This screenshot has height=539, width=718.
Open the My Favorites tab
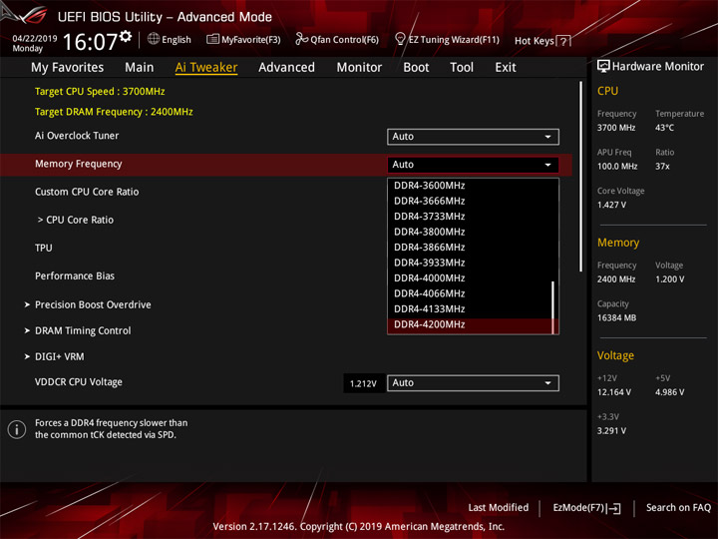tap(68, 68)
